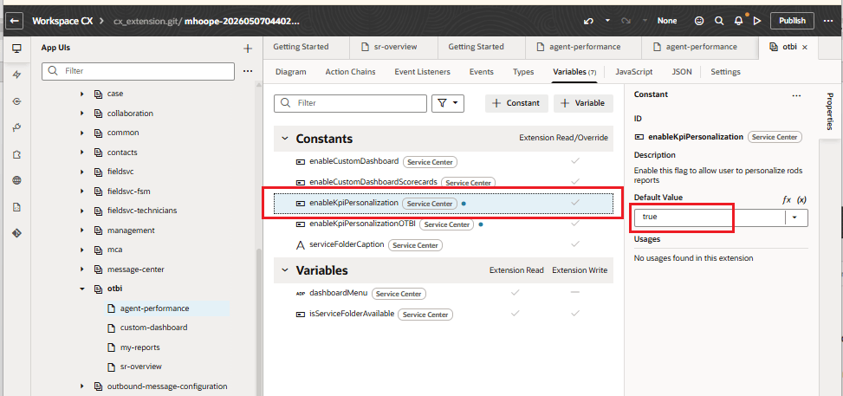Toggle Extension Write check for isServiceFolderAvailable
The height and width of the screenshot is (396, 843).
(x=575, y=313)
